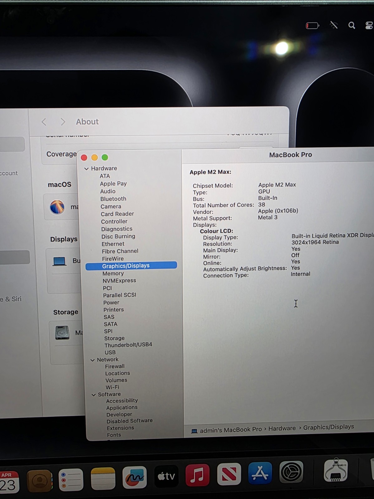Select PCI in the sidebar
The image size is (374, 499).
point(107,288)
